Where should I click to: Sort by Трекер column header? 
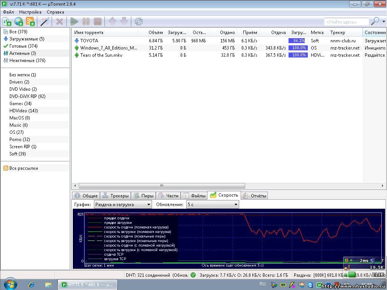(x=345, y=33)
